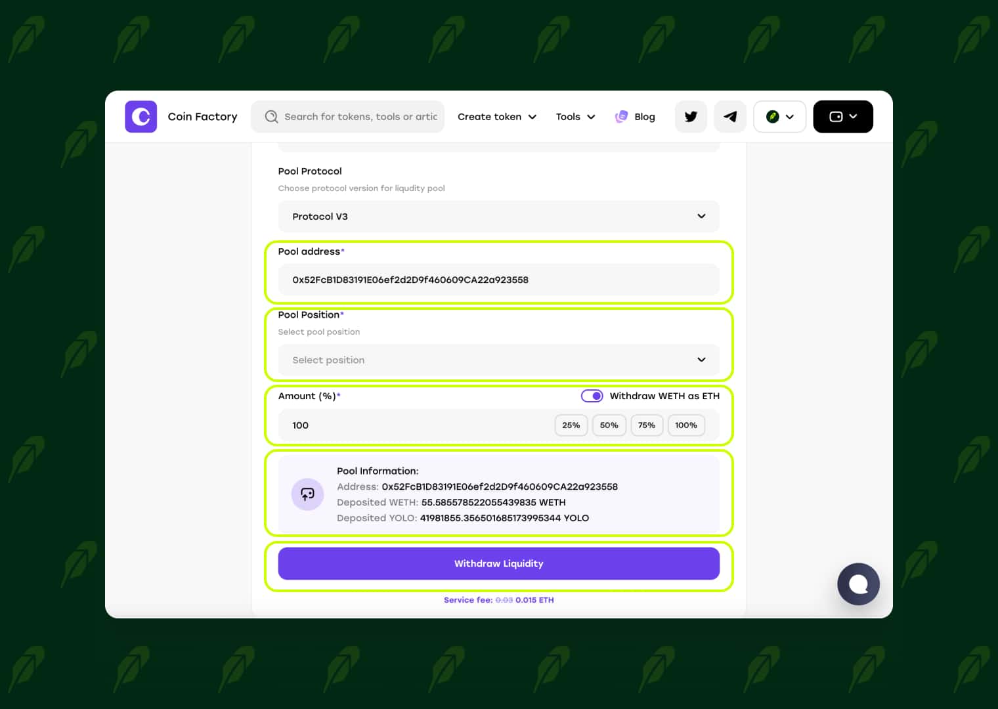Image resolution: width=998 pixels, height=709 pixels.
Task: Set amount to 25%
Action: click(571, 425)
